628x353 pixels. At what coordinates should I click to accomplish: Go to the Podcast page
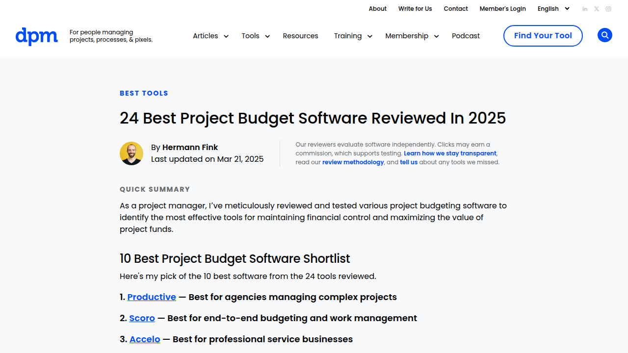pyautogui.click(x=466, y=36)
